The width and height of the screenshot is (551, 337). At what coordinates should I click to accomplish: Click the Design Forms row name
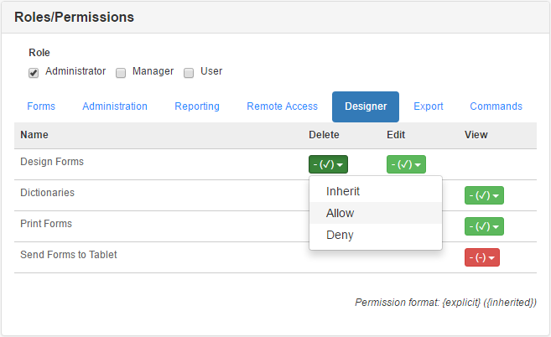(x=52, y=162)
